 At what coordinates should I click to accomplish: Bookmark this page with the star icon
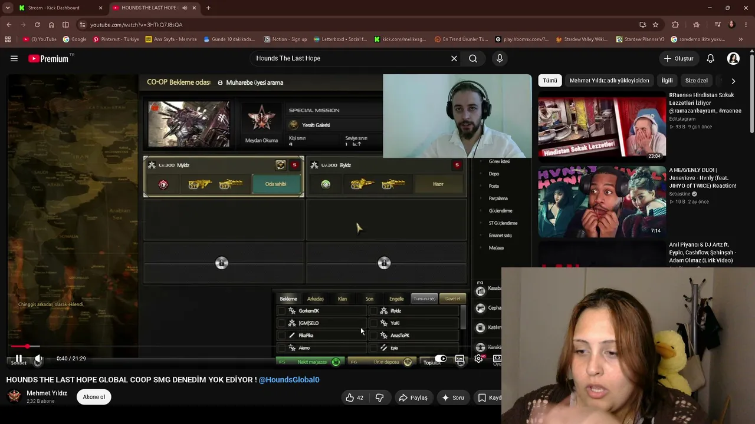(x=655, y=25)
